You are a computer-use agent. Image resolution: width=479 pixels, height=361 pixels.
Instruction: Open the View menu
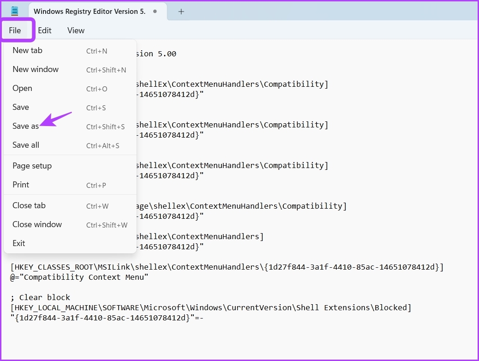click(x=76, y=30)
